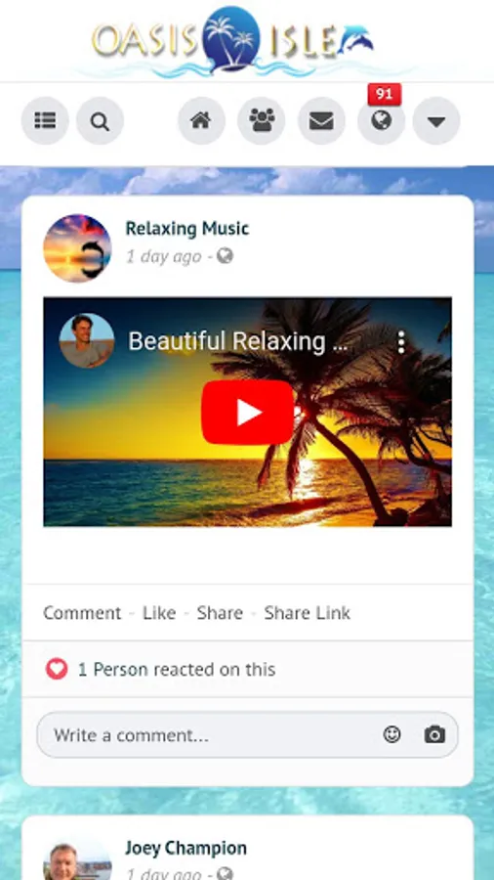The image size is (494, 880).
Task: Focus the Write a comment field
Action: 247,734
